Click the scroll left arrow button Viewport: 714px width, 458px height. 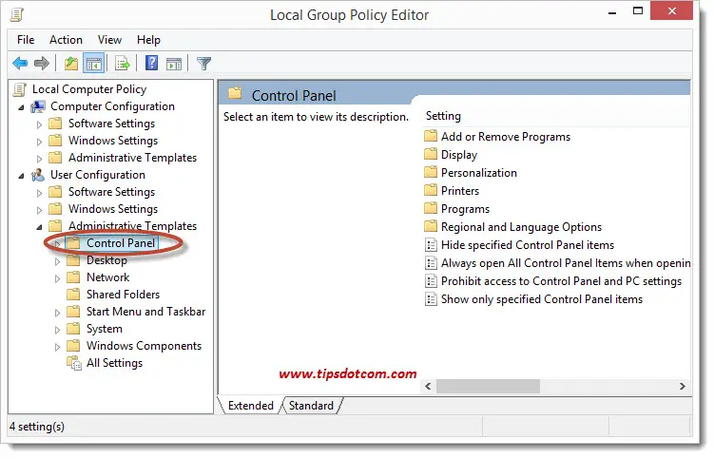click(x=428, y=386)
